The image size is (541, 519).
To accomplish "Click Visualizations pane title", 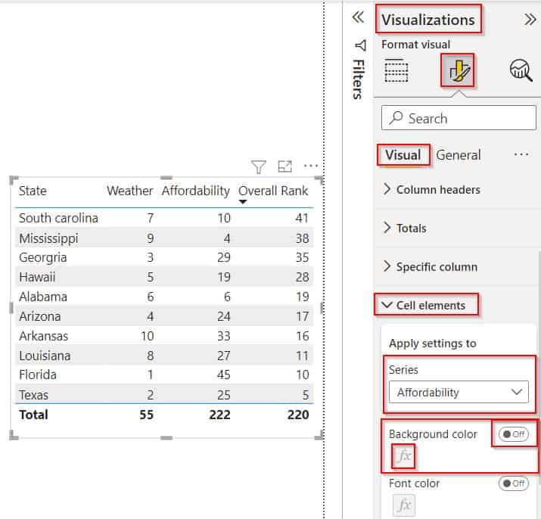I will click(x=428, y=20).
